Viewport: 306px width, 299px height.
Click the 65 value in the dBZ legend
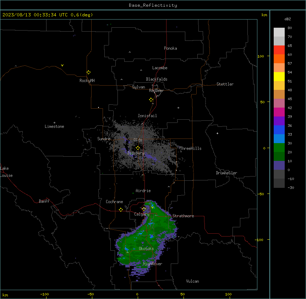click(x=290, y=46)
